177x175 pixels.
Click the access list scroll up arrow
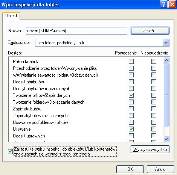tap(166, 60)
